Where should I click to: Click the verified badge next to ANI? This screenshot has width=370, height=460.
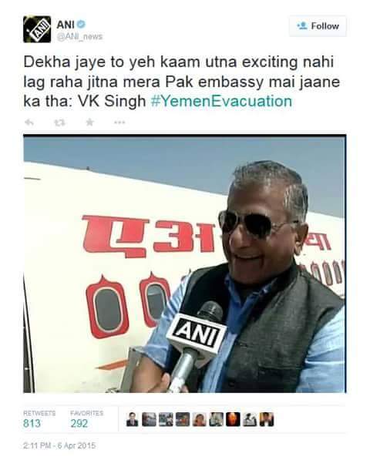point(81,25)
